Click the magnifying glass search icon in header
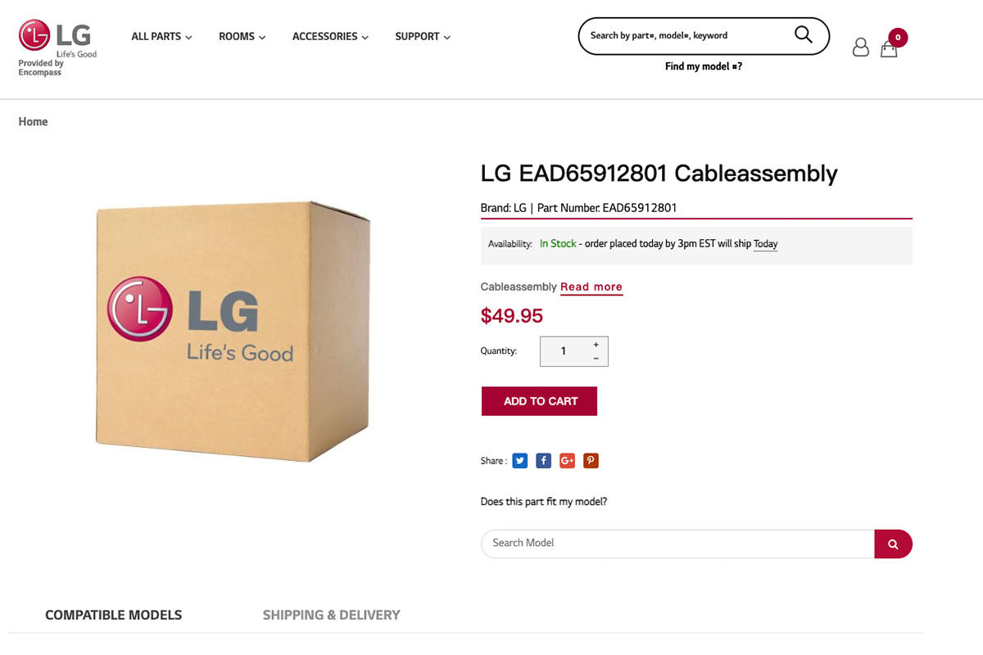Image resolution: width=983 pixels, height=655 pixels. [x=803, y=34]
